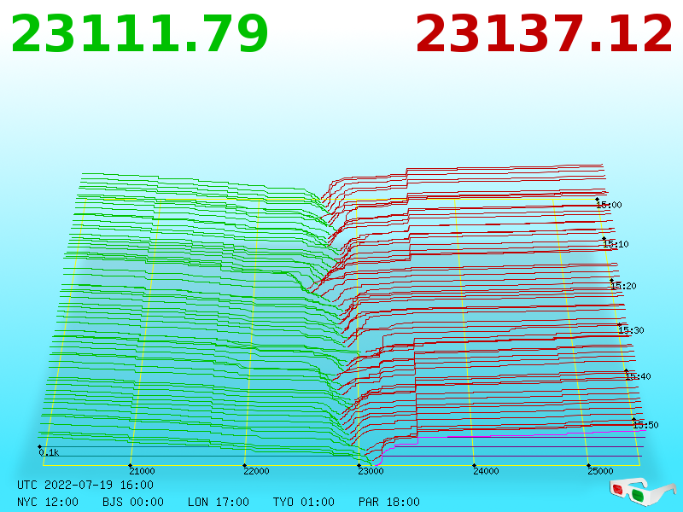Screen dimensions: 683x512
Task: Click the 23000 price axis label
Action: pos(371,471)
